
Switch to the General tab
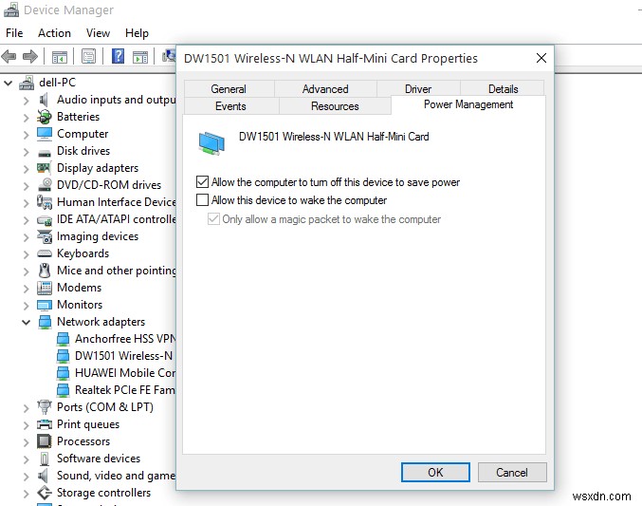(x=229, y=88)
